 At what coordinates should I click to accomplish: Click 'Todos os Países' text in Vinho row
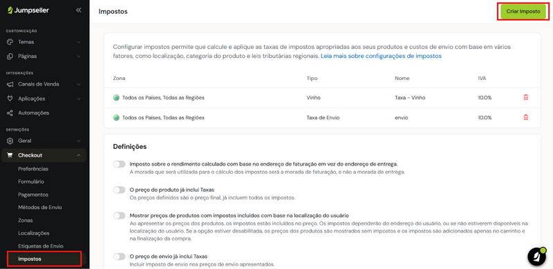(x=141, y=97)
